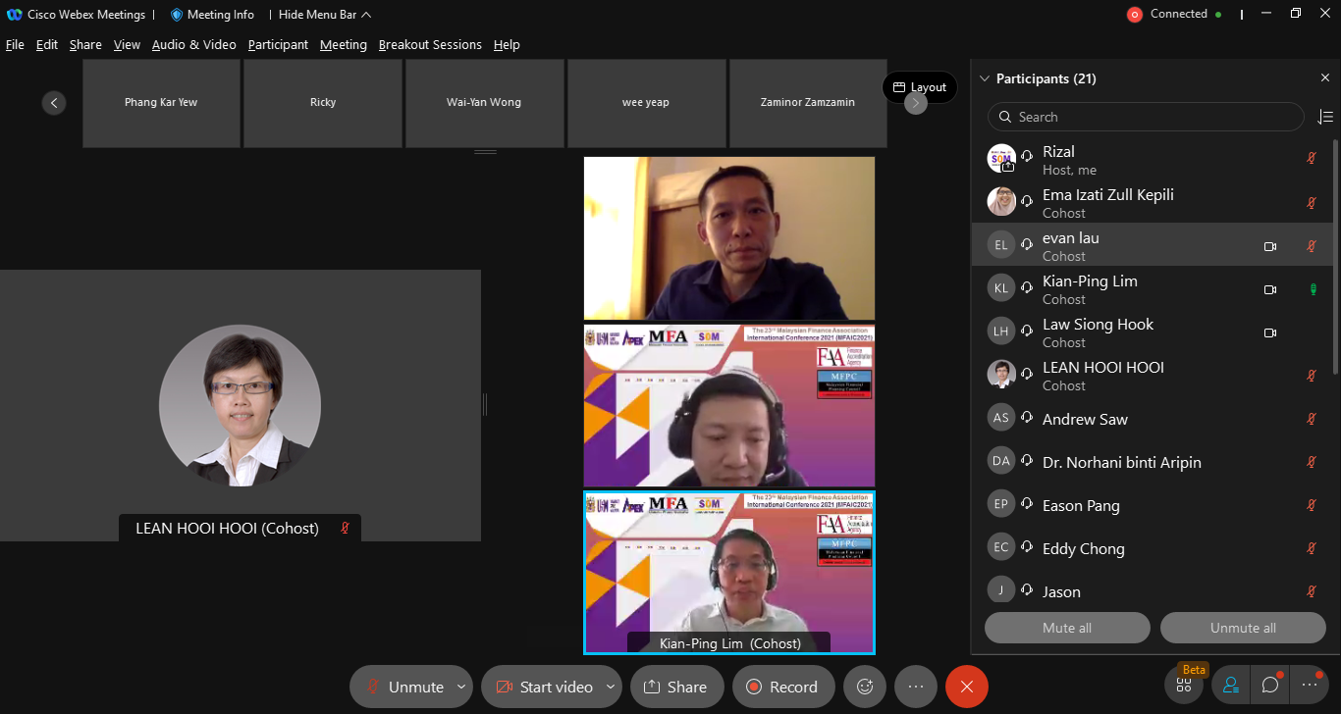
Task: Collapse the Participants panel header chevron
Action: (985, 78)
